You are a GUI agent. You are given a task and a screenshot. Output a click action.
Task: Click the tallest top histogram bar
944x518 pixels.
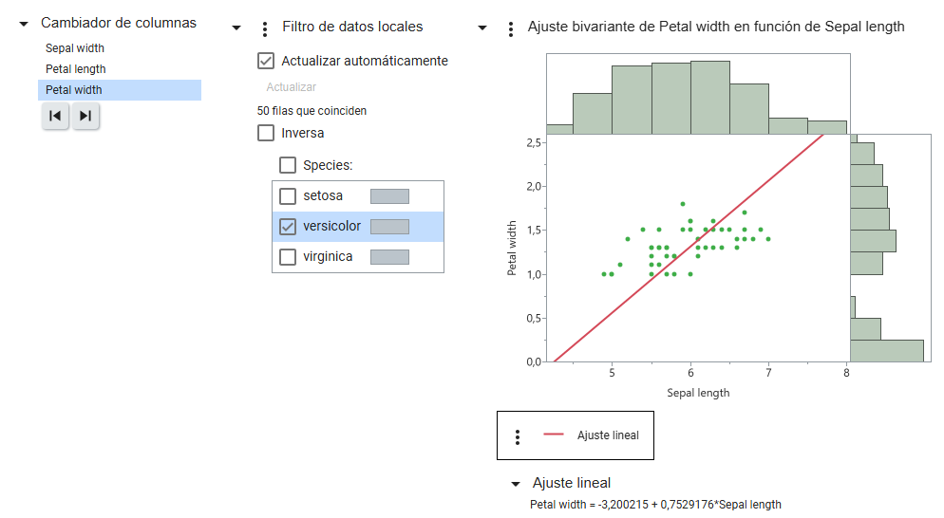[x=710, y=98]
